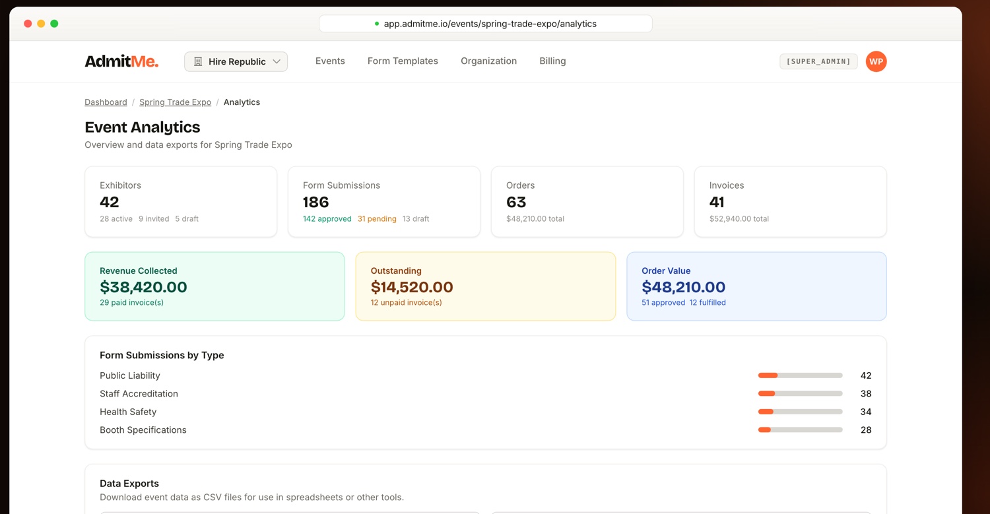The height and width of the screenshot is (514, 990).
Task: Click the '31 pending' submissions text
Action: [x=377, y=219]
